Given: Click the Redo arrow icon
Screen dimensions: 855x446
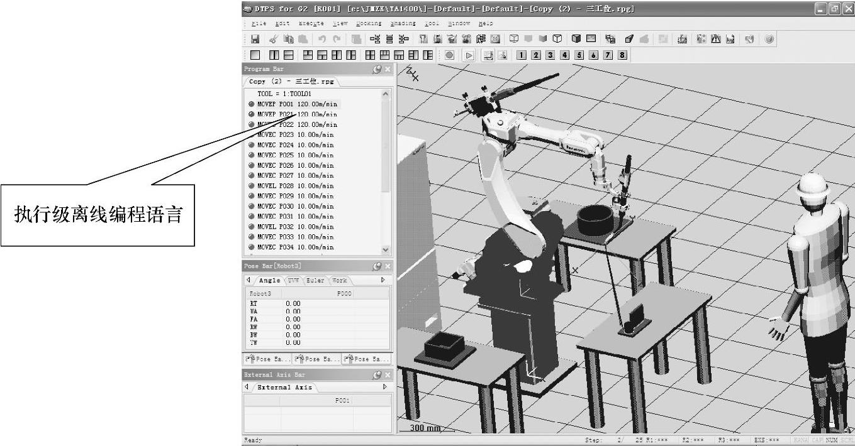Looking at the screenshot, I should point(337,39).
